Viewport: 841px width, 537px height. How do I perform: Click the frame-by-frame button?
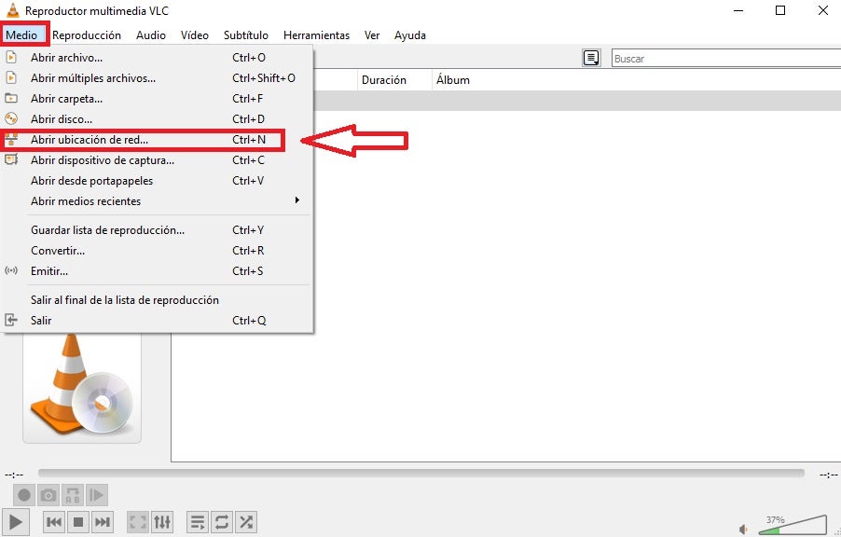coord(97,495)
